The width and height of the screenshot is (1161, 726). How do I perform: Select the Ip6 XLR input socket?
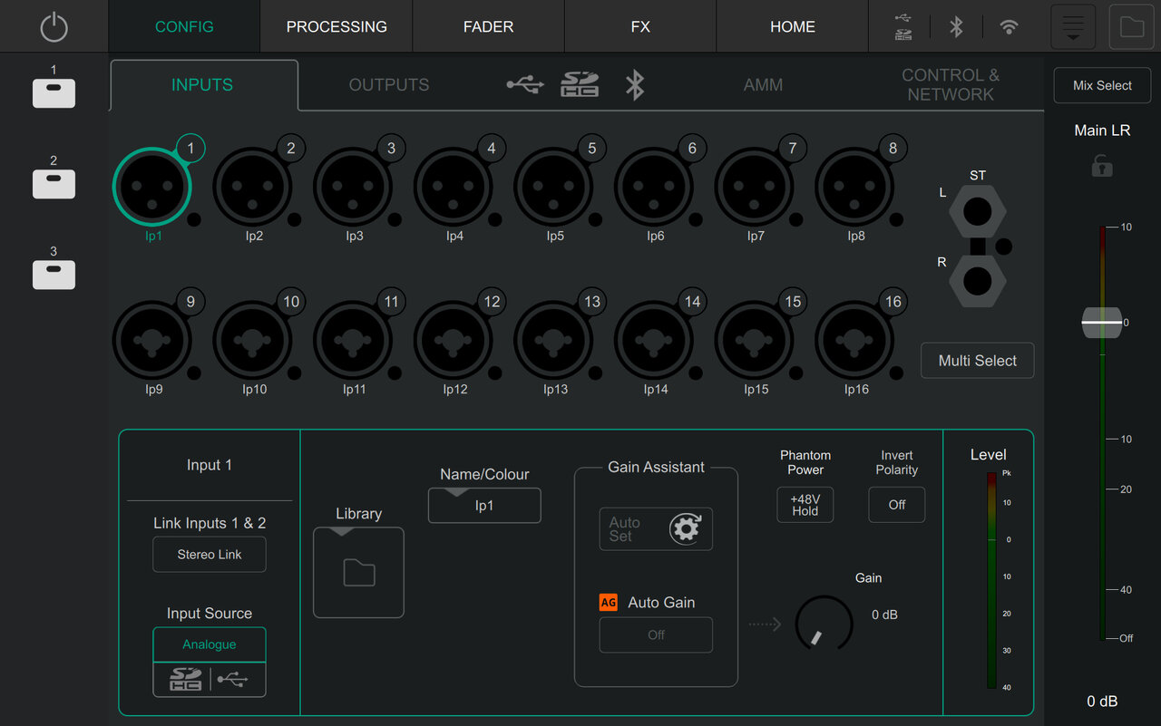point(654,187)
